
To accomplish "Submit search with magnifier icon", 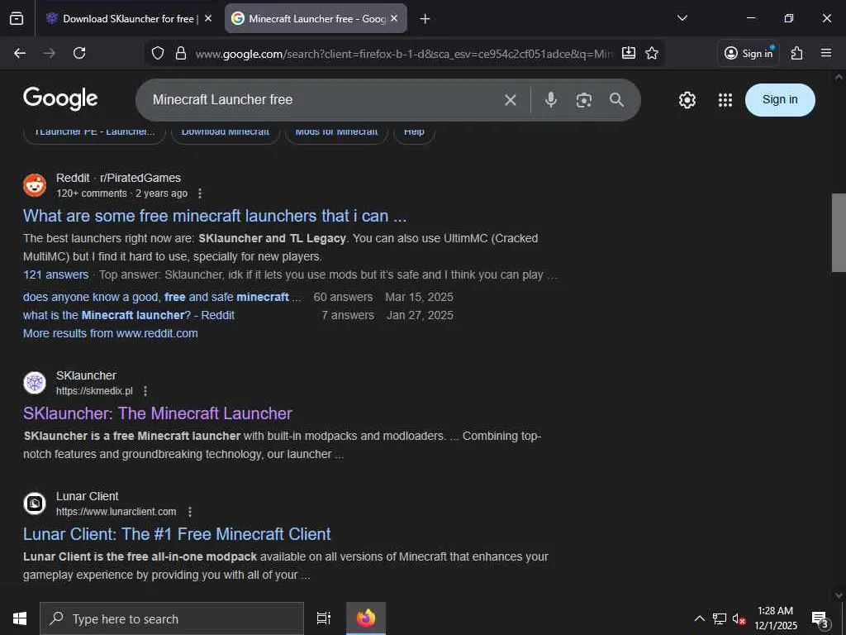I will tap(616, 100).
